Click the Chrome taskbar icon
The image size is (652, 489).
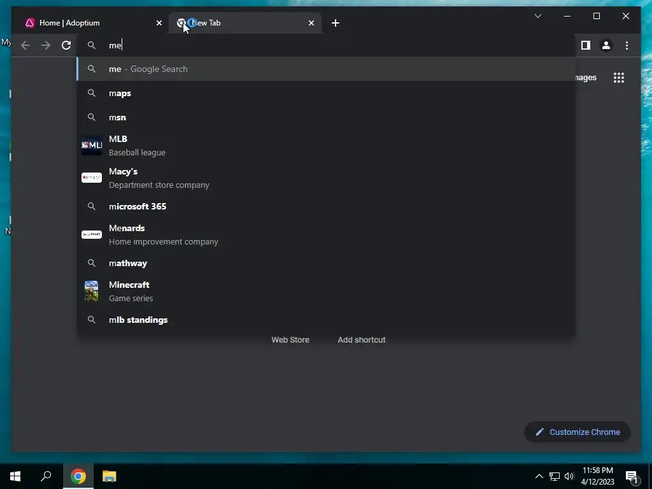[78, 476]
